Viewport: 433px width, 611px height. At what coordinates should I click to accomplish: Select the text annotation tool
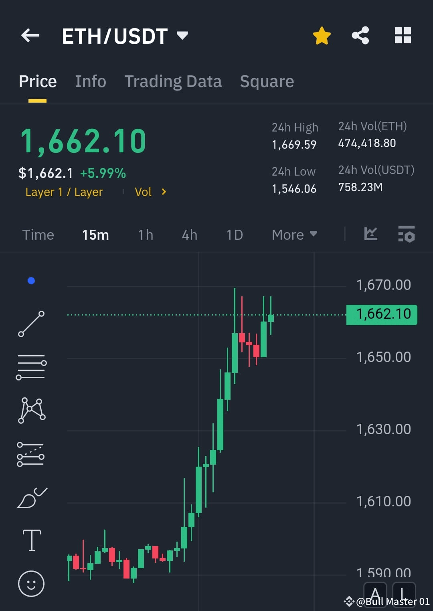pyautogui.click(x=32, y=540)
